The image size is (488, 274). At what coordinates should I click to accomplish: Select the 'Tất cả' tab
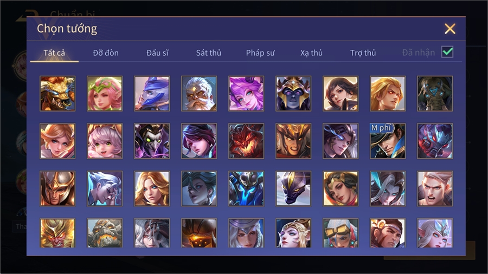[x=54, y=53]
